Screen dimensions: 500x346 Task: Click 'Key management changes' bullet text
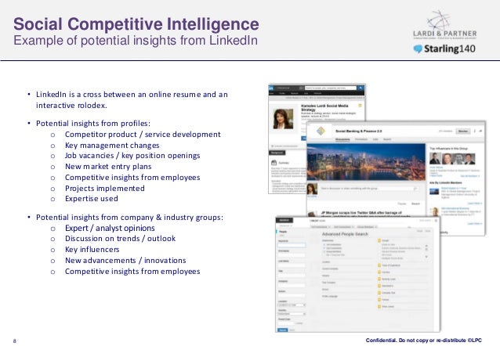112,146
